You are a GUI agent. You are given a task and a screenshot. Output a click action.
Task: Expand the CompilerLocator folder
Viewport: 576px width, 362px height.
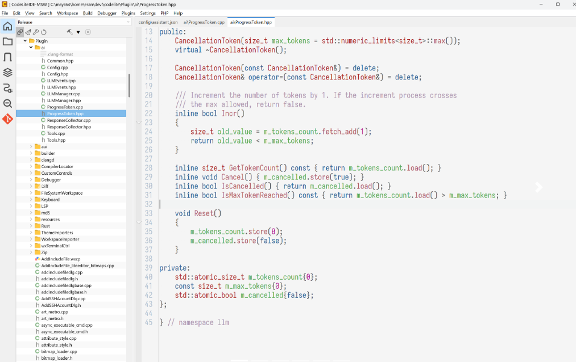[31, 166]
